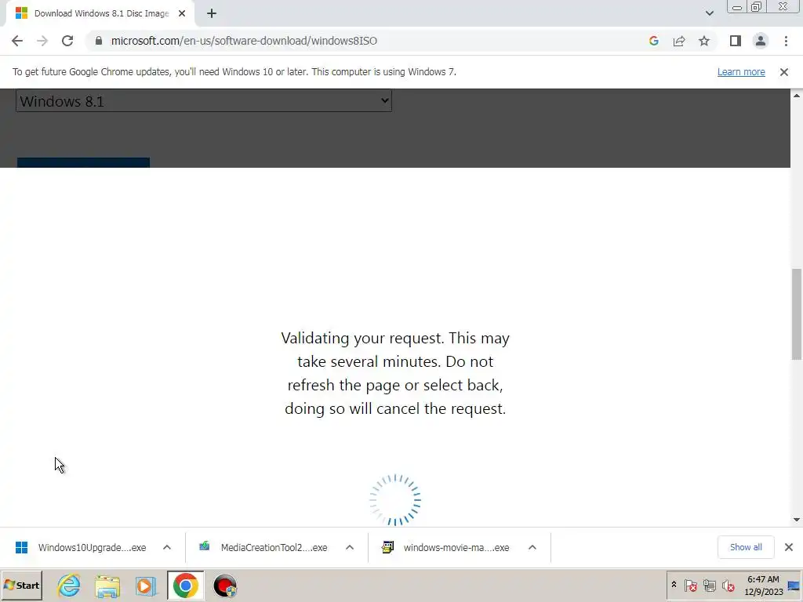Reload the current page
This screenshot has height=602, width=803.
click(67, 41)
